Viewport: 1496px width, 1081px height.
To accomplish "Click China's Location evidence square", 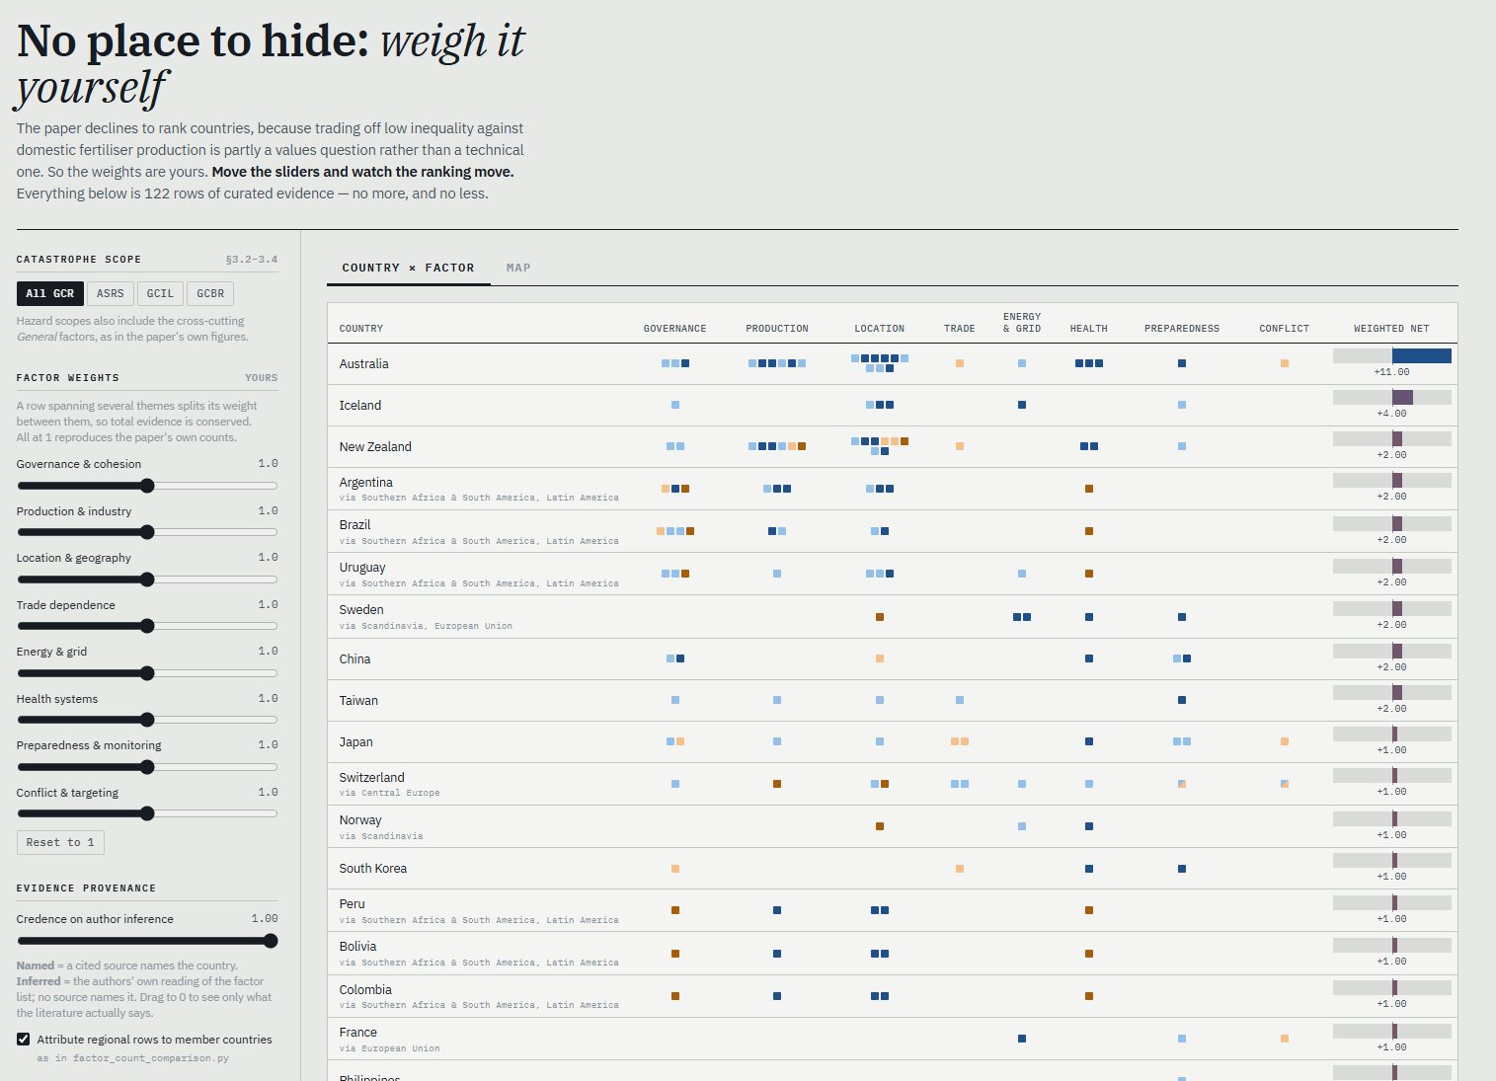I will pos(880,658).
